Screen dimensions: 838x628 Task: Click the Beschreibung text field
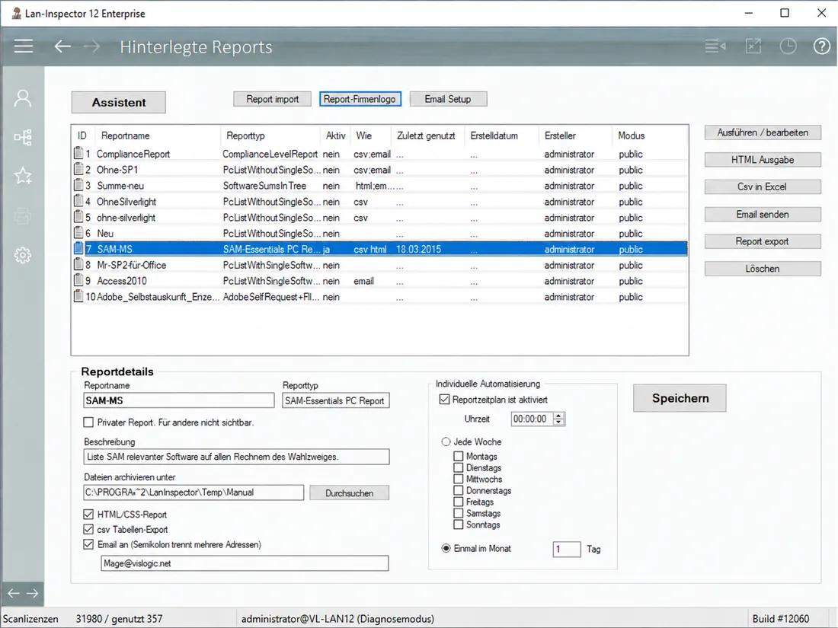point(236,457)
